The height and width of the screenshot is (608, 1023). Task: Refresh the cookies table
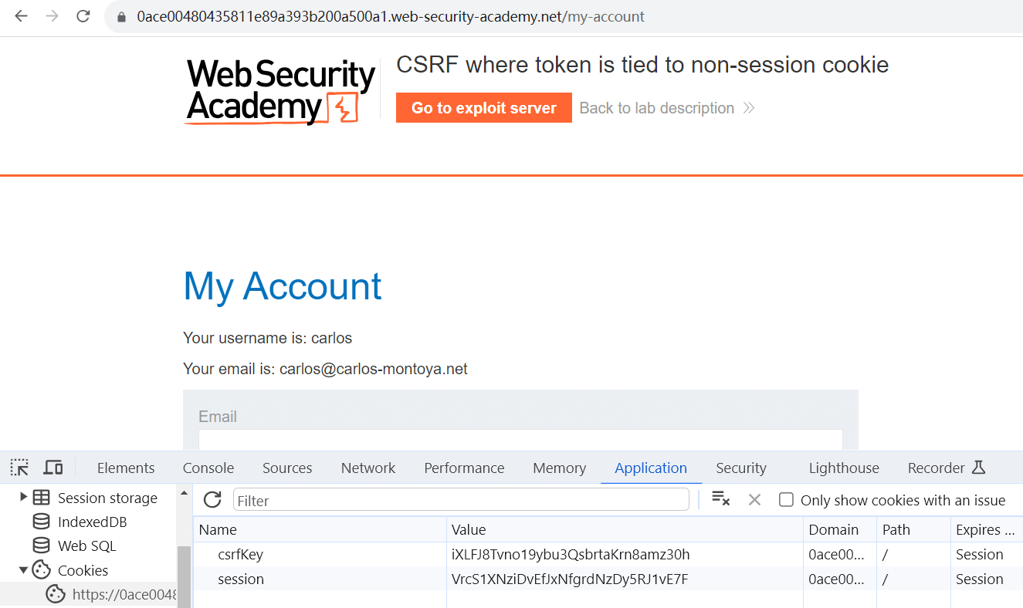pos(212,500)
